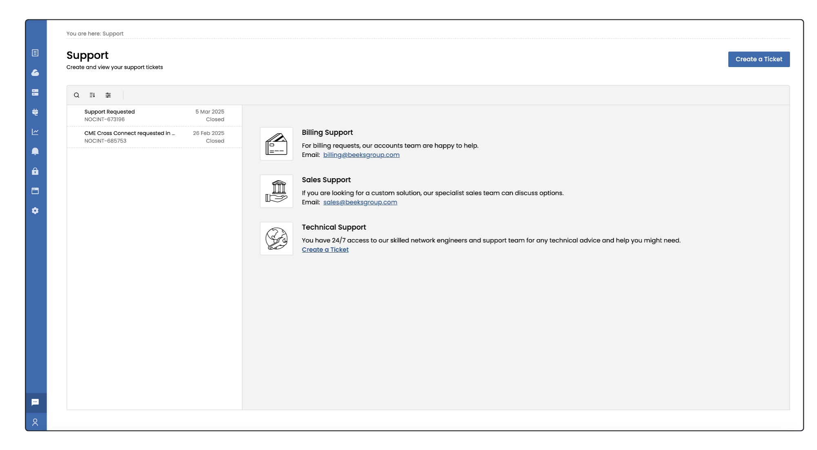Open the network plug sidebar icon
Viewport: 817px width, 450px height.
[35, 112]
